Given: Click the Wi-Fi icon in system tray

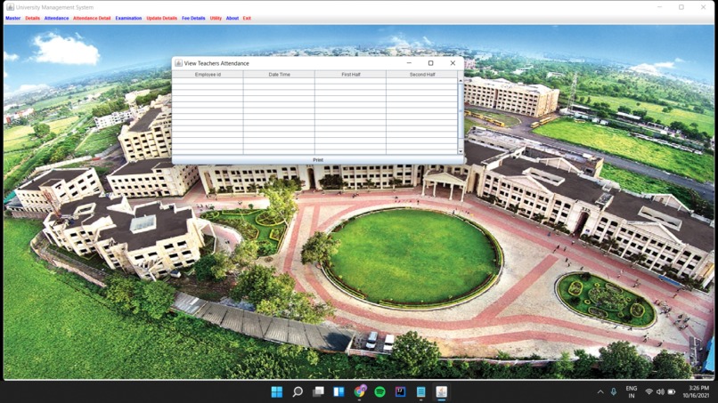Looking at the screenshot, I should click(x=649, y=392).
